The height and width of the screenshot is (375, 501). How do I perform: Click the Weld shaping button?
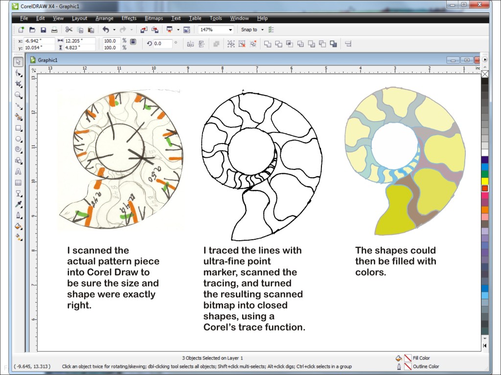click(268, 44)
